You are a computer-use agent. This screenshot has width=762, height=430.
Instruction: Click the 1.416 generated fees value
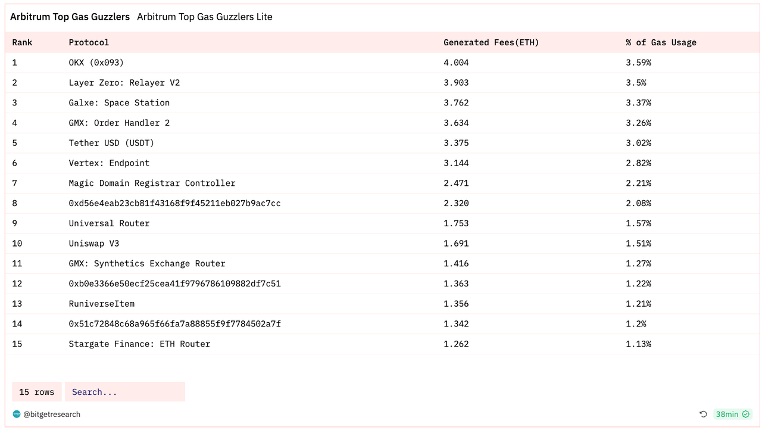pyautogui.click(x=456, y=264)
